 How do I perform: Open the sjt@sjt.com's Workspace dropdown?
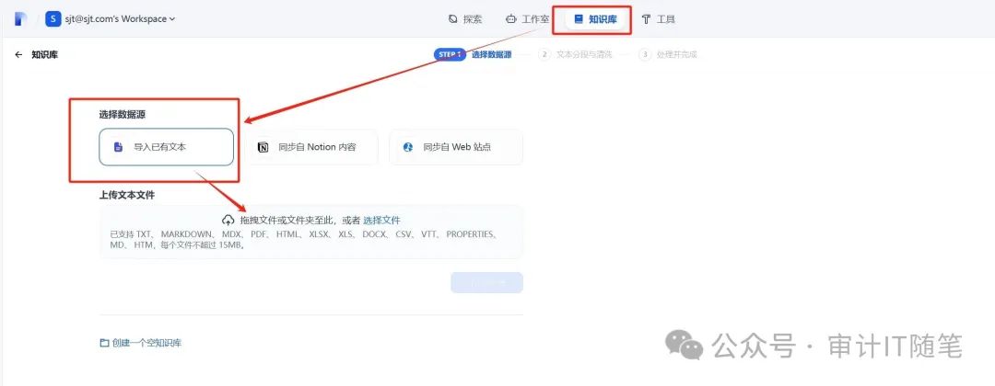(120, 19)
